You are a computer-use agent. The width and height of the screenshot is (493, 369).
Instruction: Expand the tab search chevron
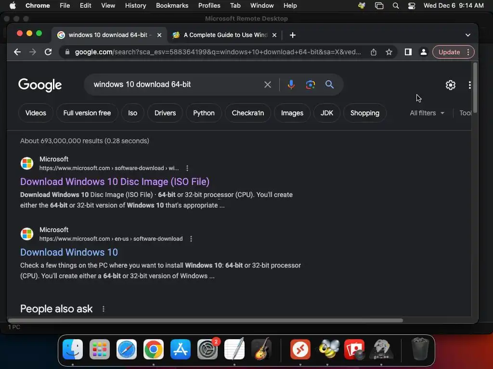[468, 35]
